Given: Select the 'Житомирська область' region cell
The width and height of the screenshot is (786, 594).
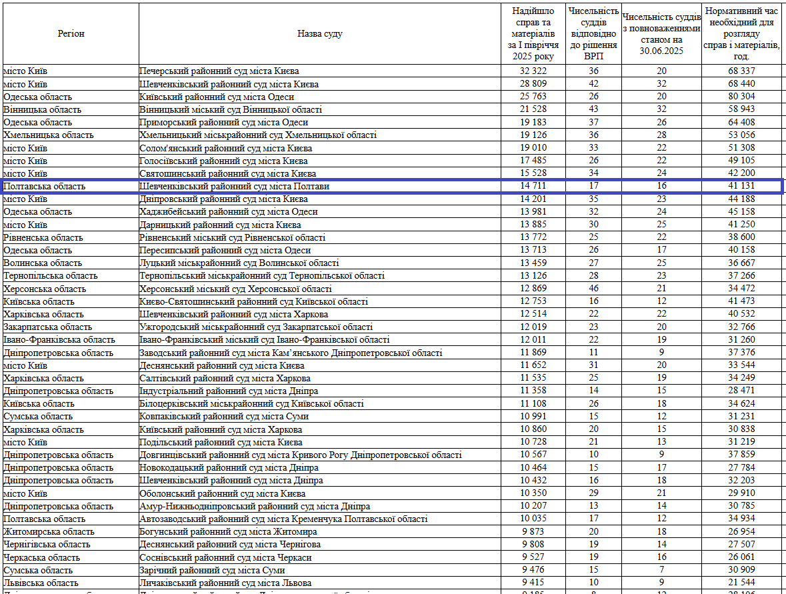Looking at the screenshot, I should point(71,531).
